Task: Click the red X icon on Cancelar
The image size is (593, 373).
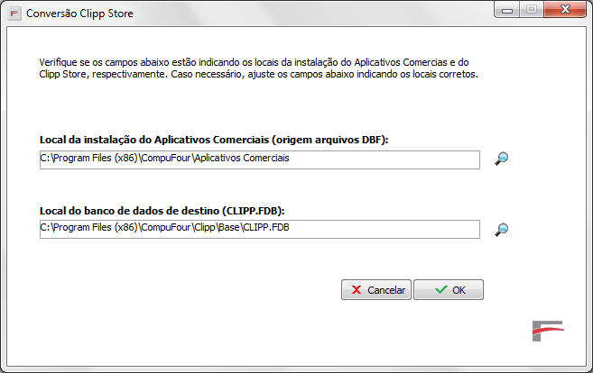Action: click(357, 290)
